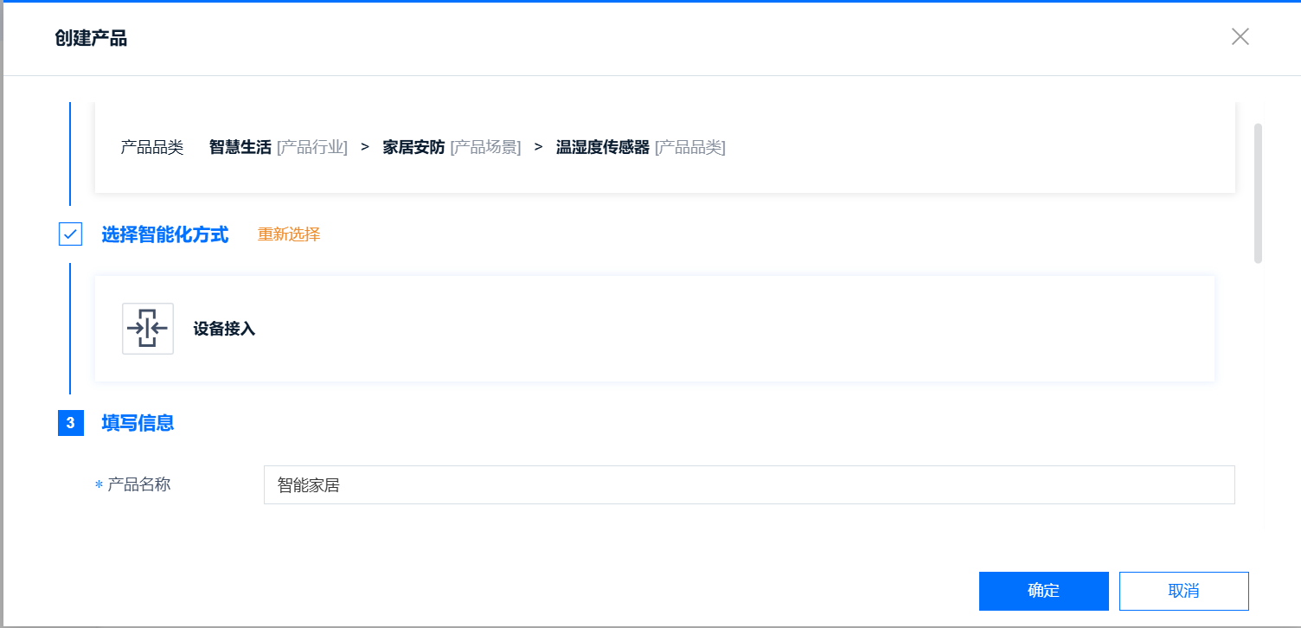Confirm with the 确定 button
The image size is (1301, 628).
pyautogui.click(x=1044, y=591)
